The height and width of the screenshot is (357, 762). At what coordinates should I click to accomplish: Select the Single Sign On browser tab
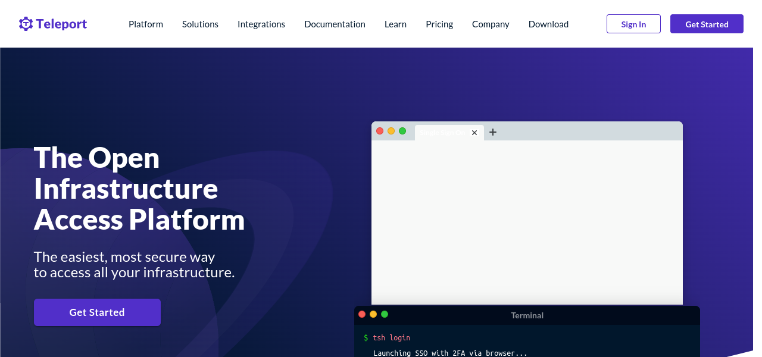pyautogui.click(x=444, y=133)
